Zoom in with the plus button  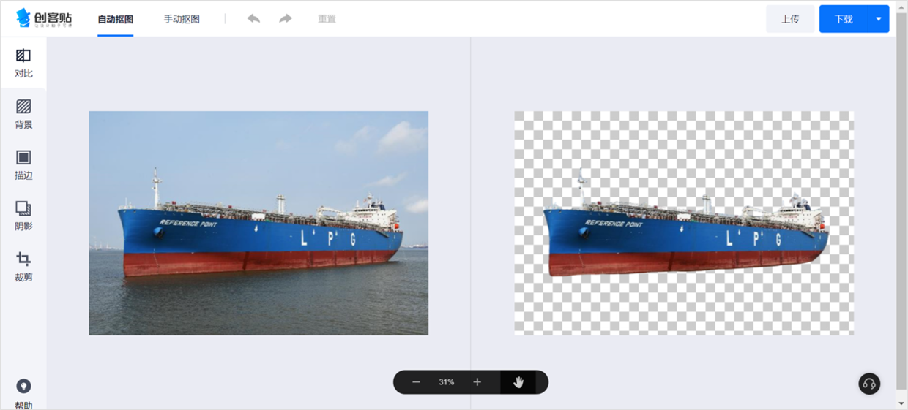point(477,382)
